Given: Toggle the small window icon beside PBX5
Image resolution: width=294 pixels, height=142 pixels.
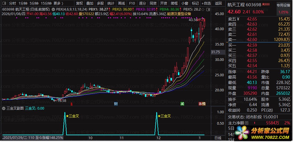Looking at the screenshot, I should [208, 9].
